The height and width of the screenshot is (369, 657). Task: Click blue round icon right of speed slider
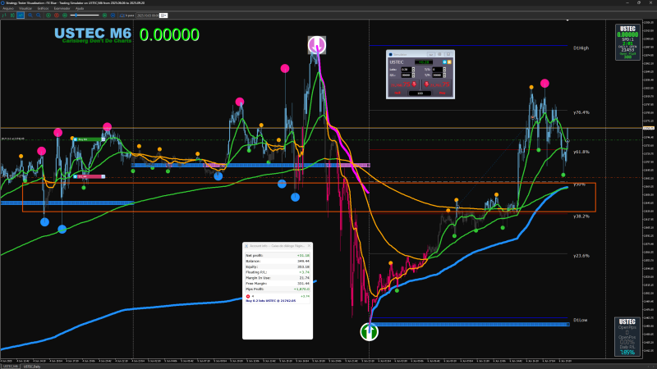point(113,16)
